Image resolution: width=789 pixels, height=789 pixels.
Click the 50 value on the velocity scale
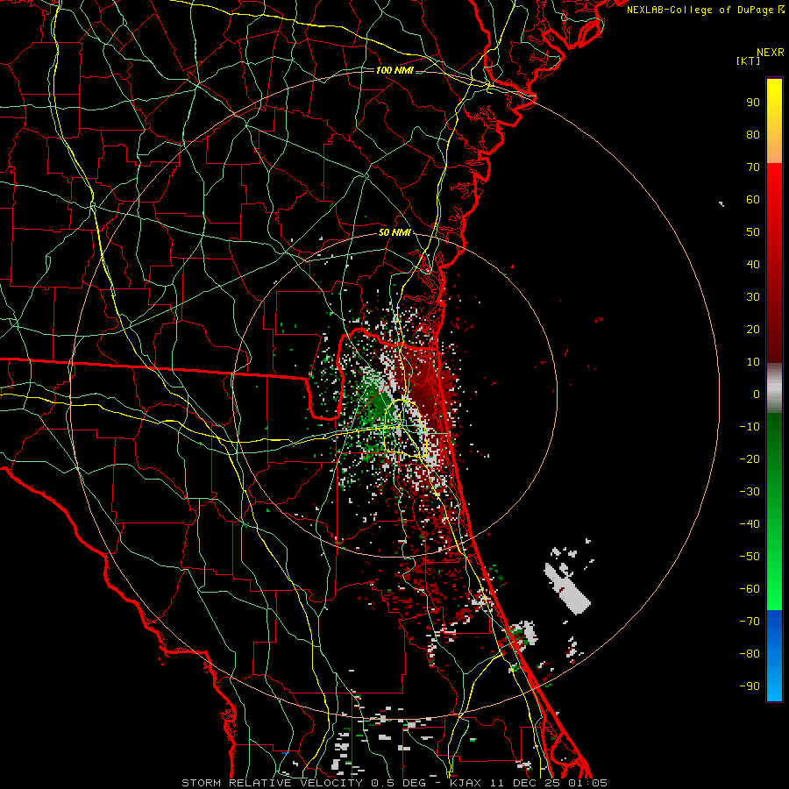tap(753, 232)
